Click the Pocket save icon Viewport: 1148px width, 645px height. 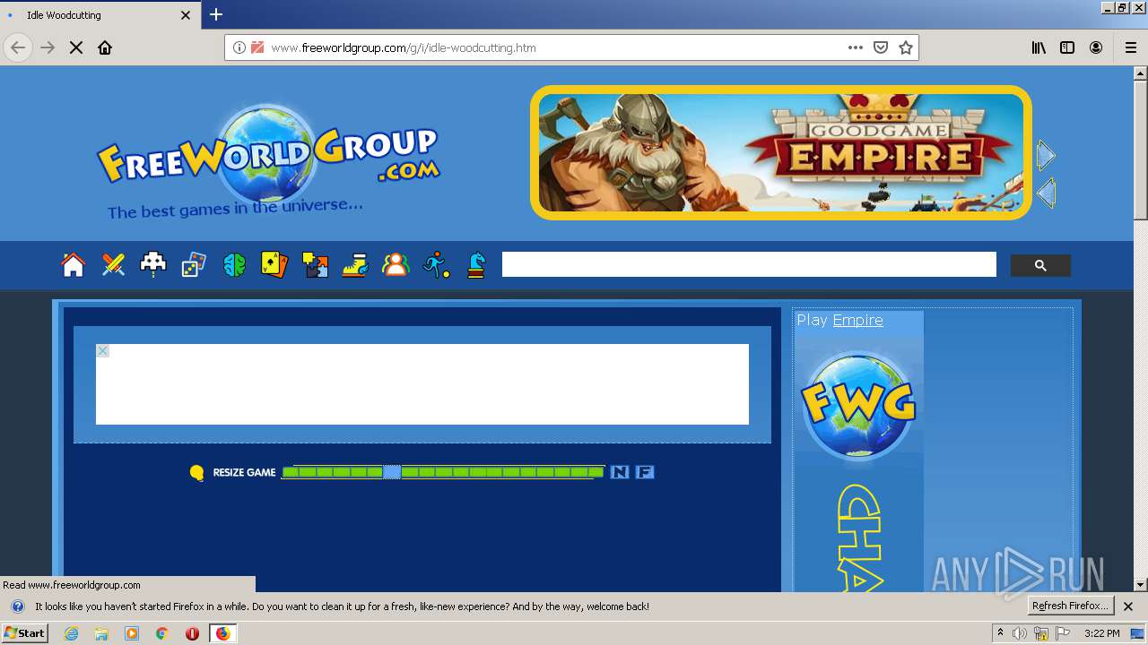click(881, 47)
